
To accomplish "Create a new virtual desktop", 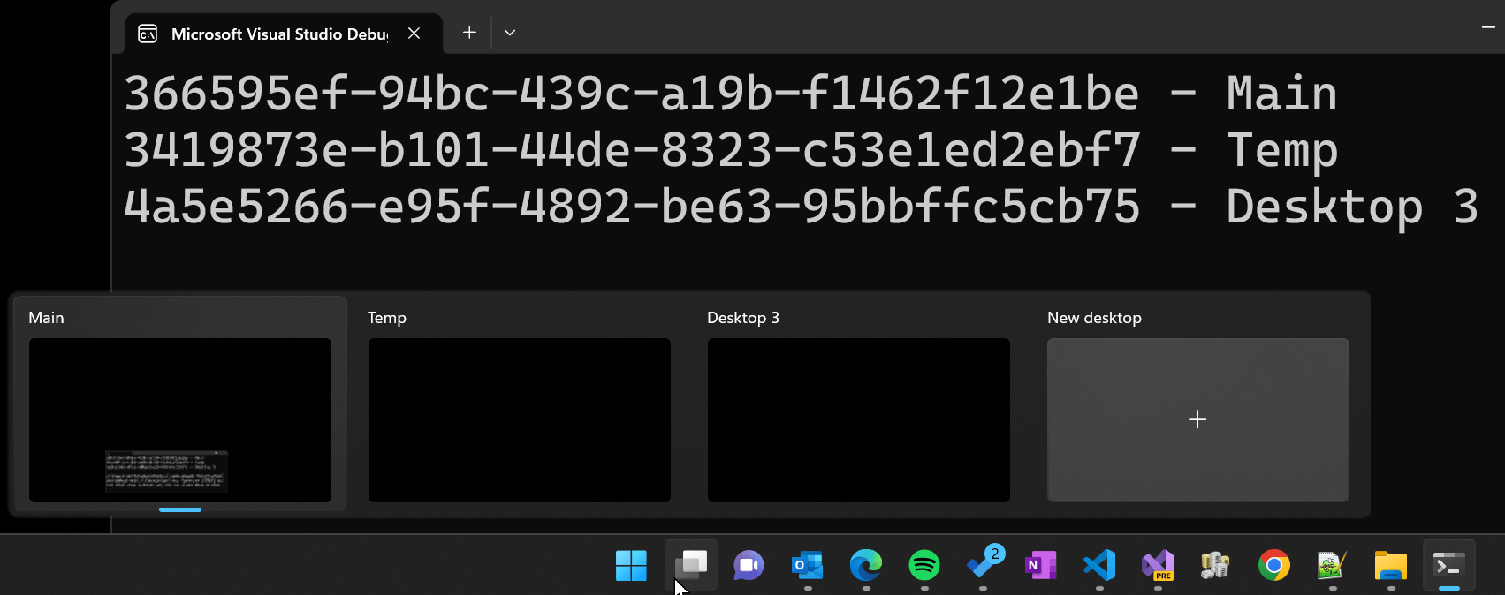I will (1197, 419).
